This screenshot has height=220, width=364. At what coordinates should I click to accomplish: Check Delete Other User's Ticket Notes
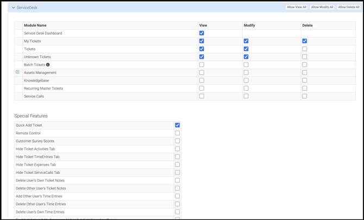(x=177, y=188)
